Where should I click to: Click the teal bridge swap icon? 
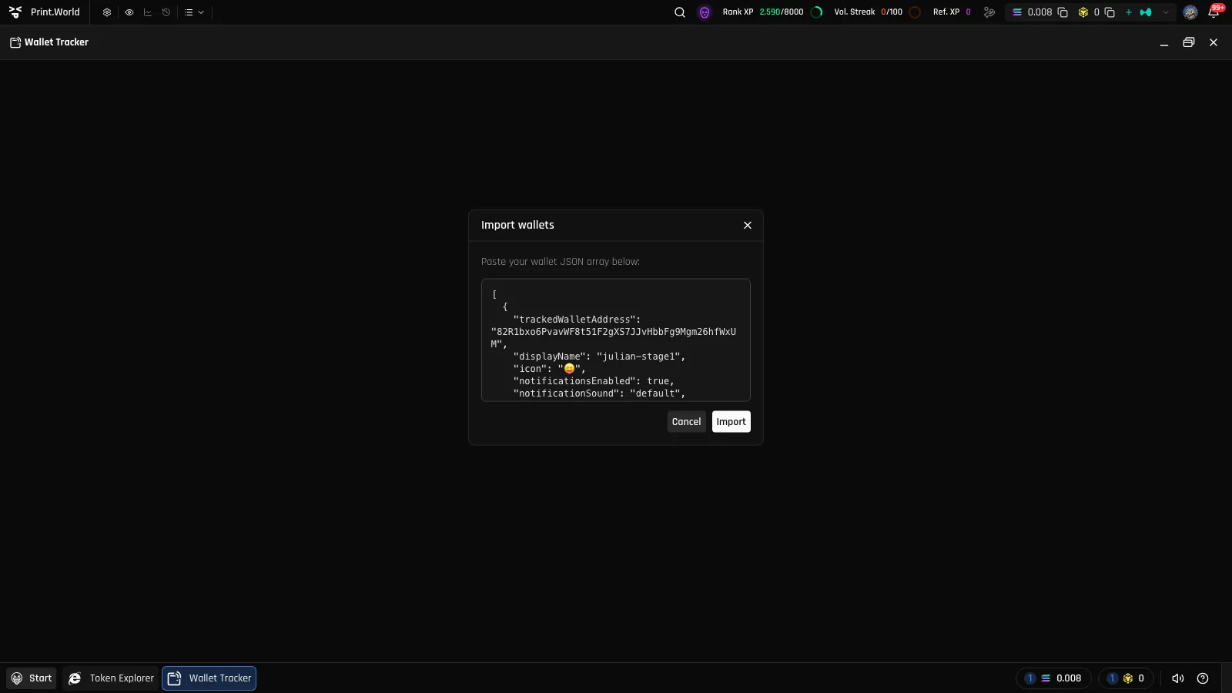click(1146, 12)
